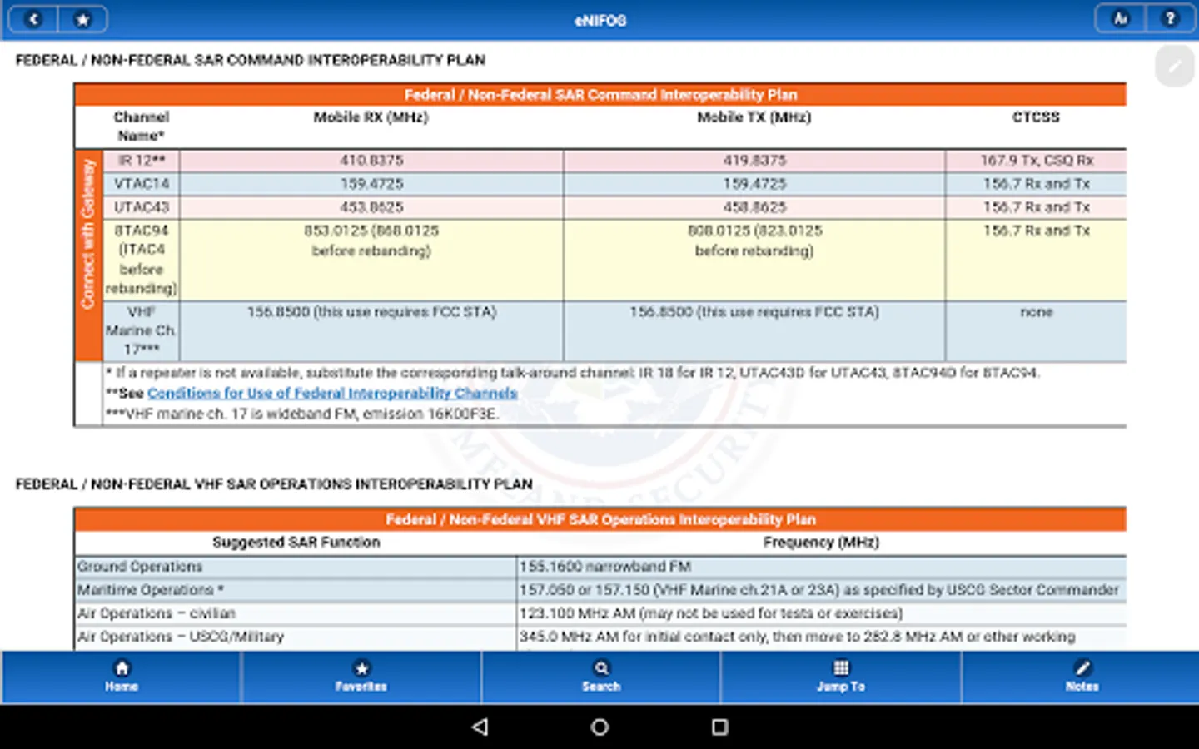The height and width of the screenshot is (749, 1199).
Task: Click the 410.8375 Mobile RX value
Action: coord(371,161)
